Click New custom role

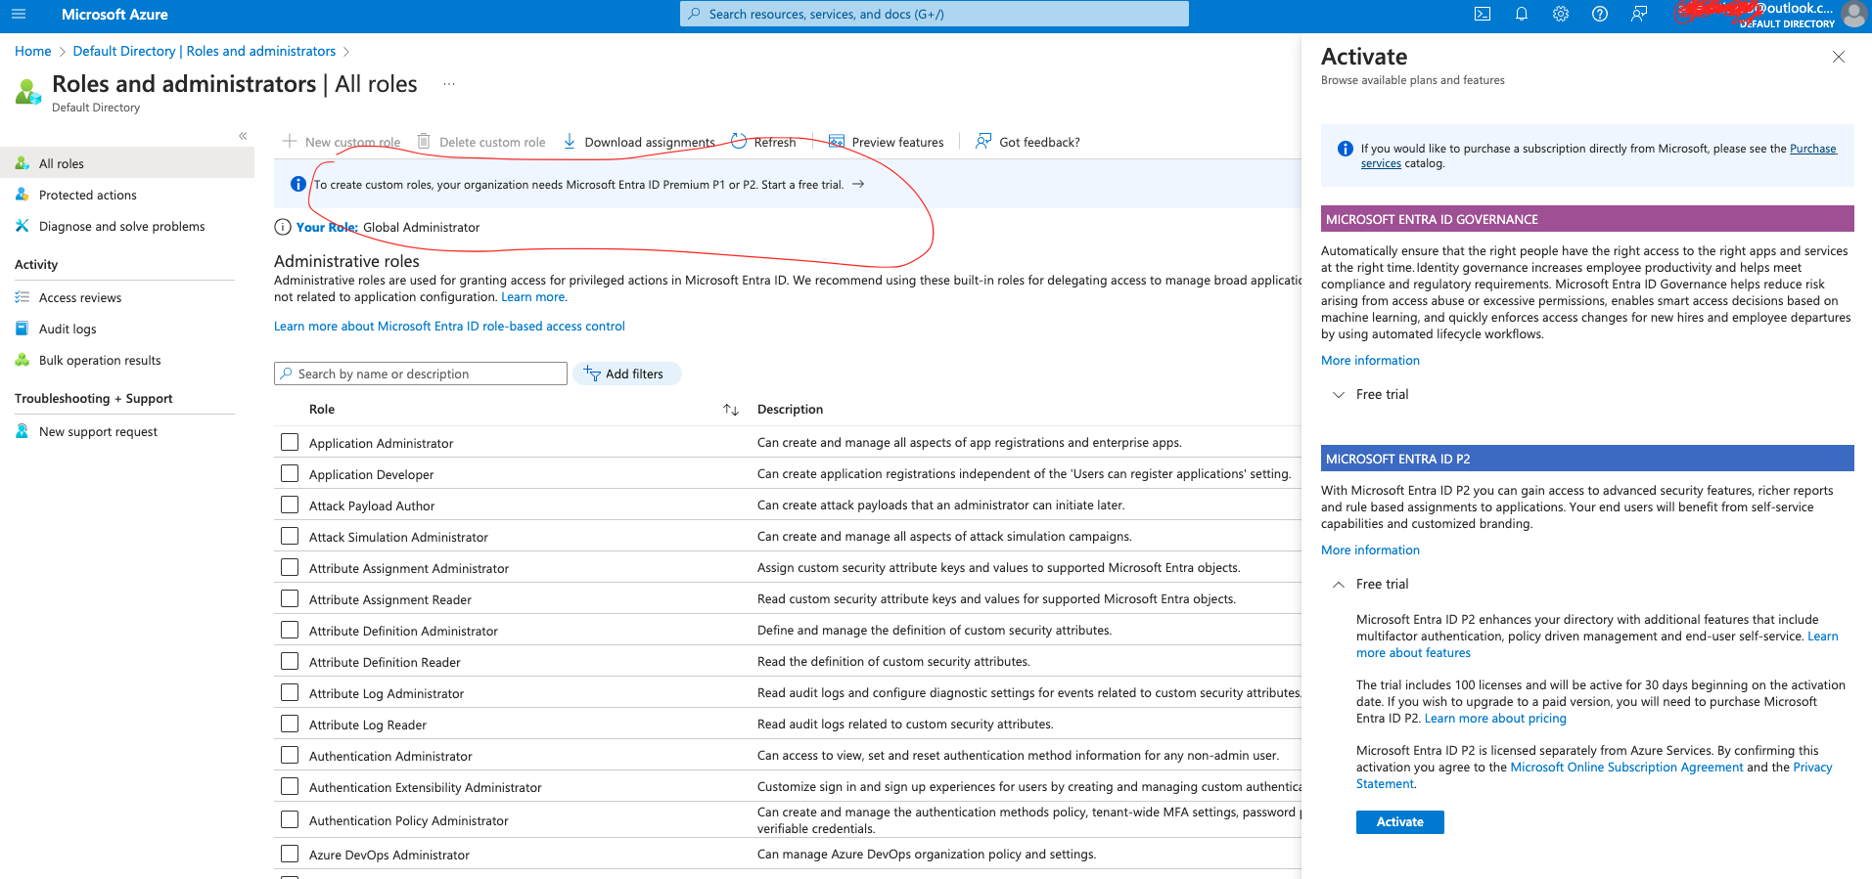(x=342, y=142)
